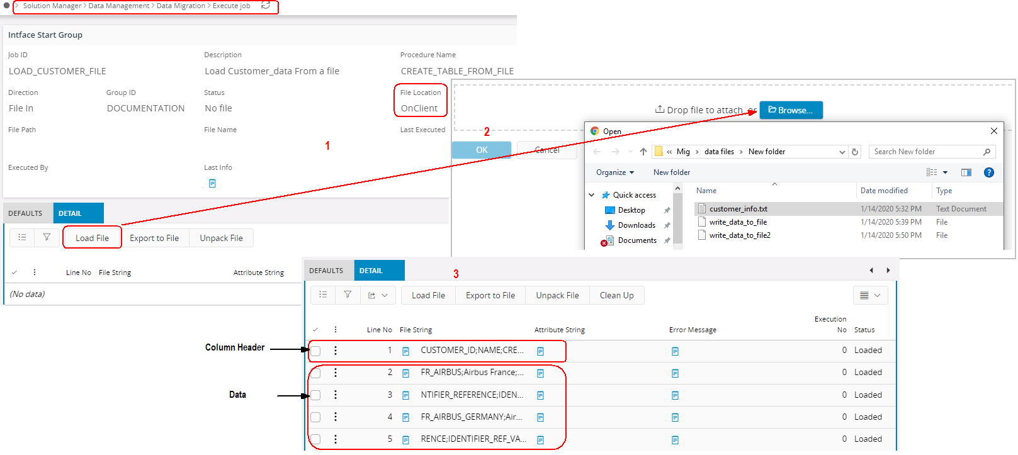1018x455 pixels.
Task: Expand the Organize dropdown in Open dialog
Action: pos(615,172)
